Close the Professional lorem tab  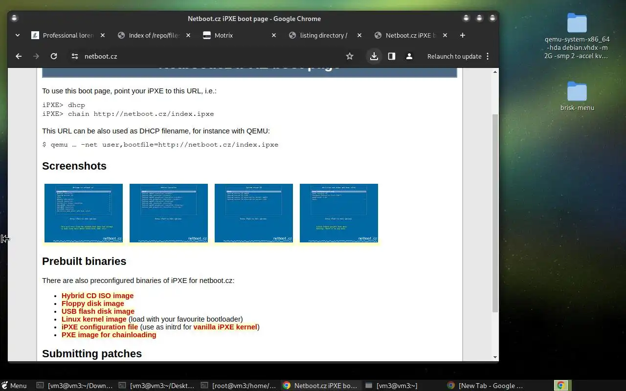pyautogui.click(x=103, y=35)
